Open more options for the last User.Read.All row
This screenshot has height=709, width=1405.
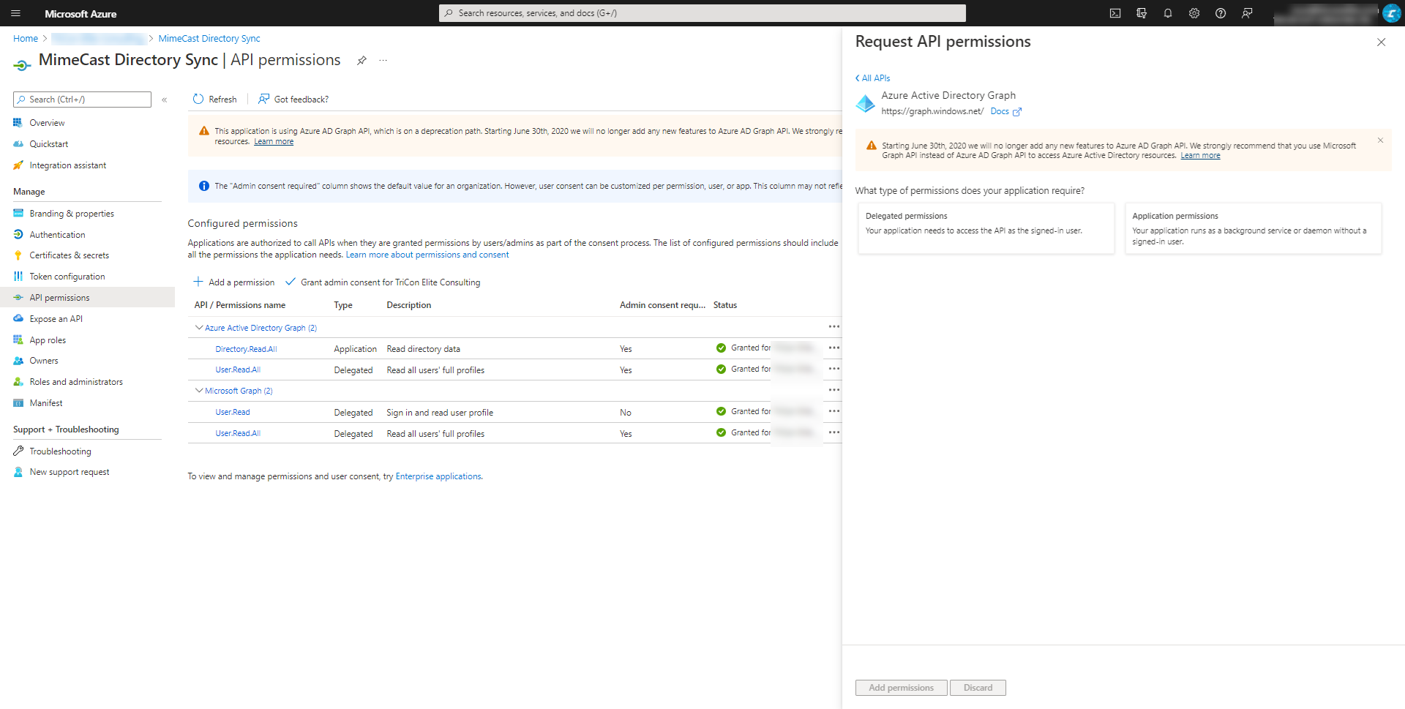[833, 432]
